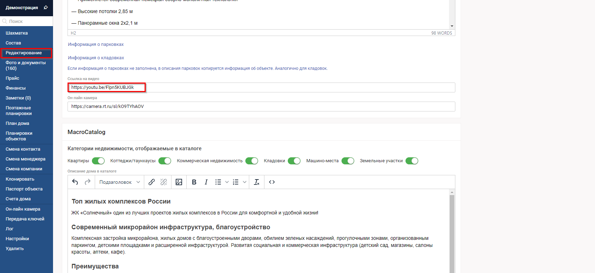Expand numbered list style options arrow
The image size is (595, 273).
[245, 182]
